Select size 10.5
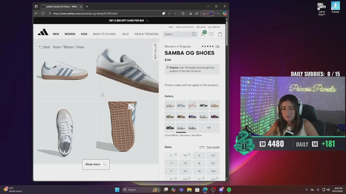Screen dimensions: 346x194 pyautogui.click(x=213, y=171)
